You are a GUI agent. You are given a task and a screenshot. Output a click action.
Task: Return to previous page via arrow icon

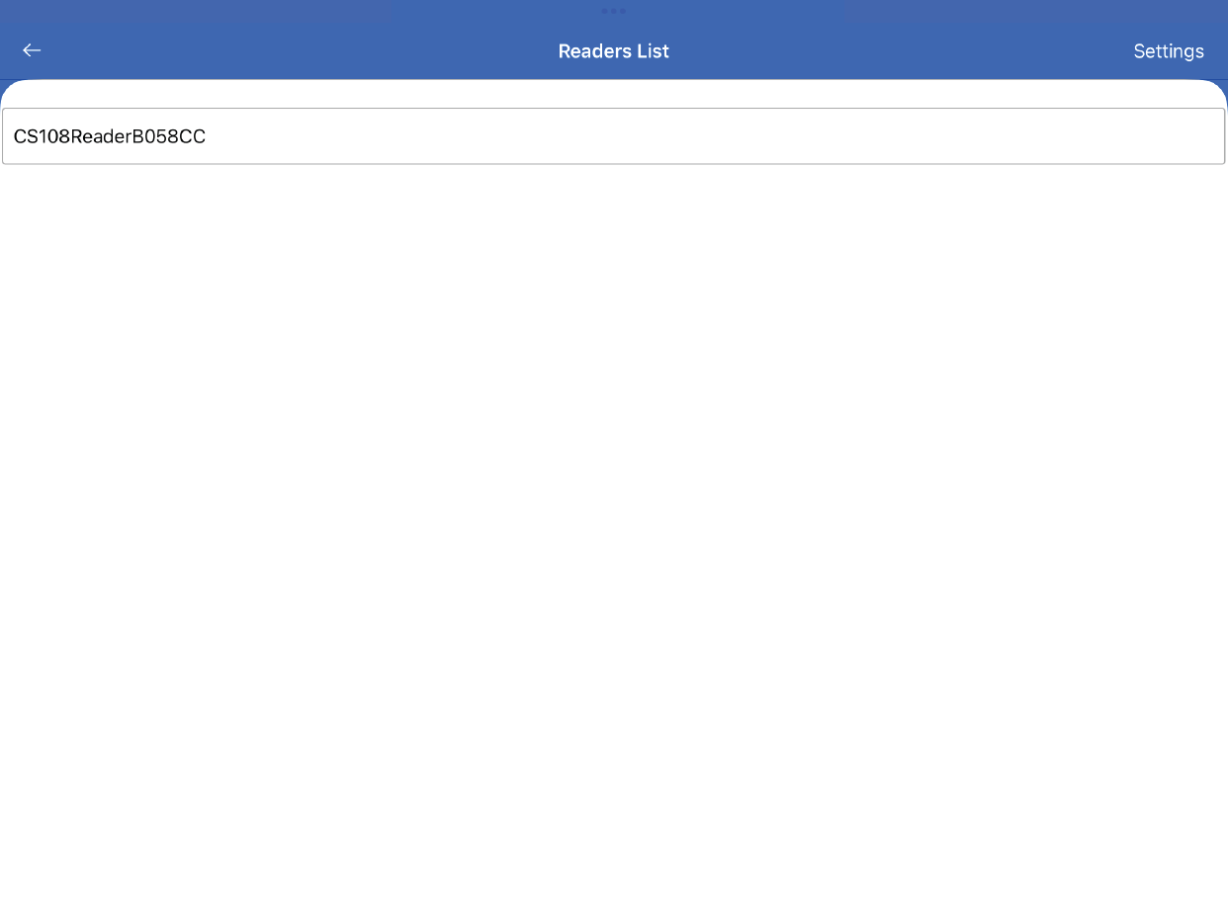(32, 50)
